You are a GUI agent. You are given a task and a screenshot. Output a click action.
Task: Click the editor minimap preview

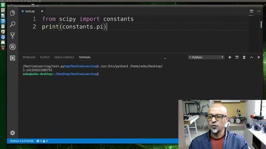pyautogui.click(x=251, y=16)
